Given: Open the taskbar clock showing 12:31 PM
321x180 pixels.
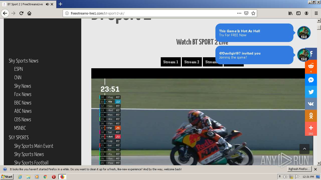Looking at the screenshot, I should click(308, 177).
